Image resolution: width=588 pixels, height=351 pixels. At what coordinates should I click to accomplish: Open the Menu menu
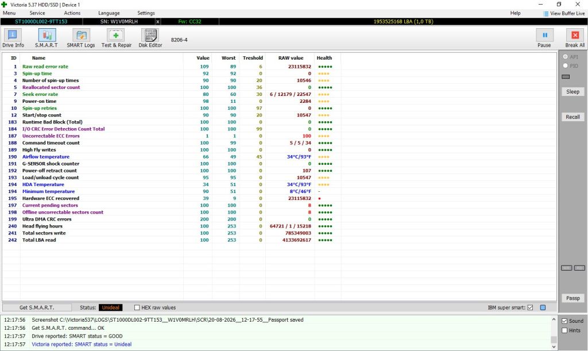pyautogui.click(x=9, y=13)
